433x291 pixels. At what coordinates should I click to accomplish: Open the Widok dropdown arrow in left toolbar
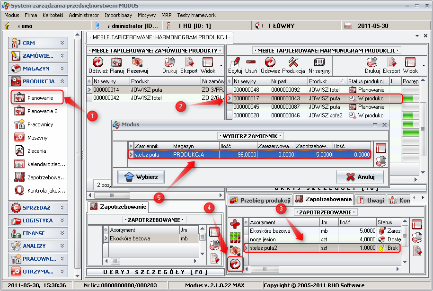221,65
